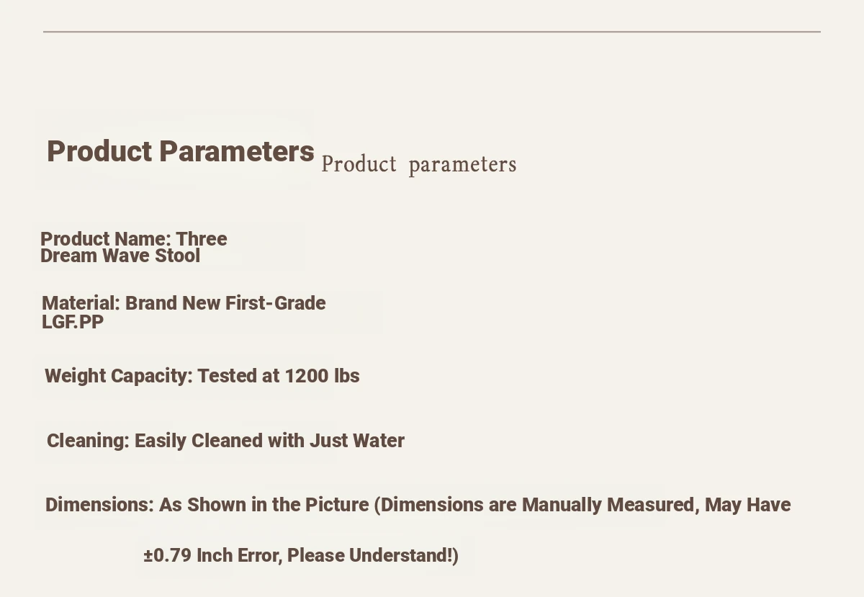
Task: Click the 'LGF.PP' material code
Action: 73,322
